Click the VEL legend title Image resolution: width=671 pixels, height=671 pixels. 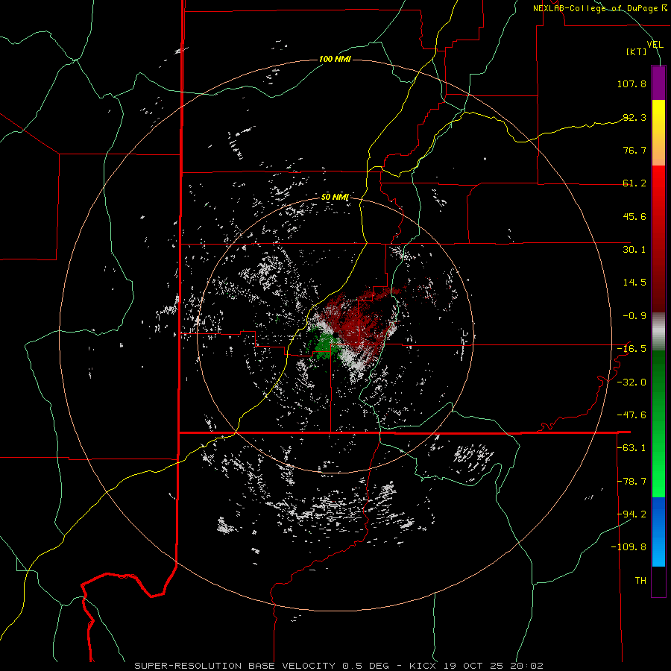(x=655, y=45)
